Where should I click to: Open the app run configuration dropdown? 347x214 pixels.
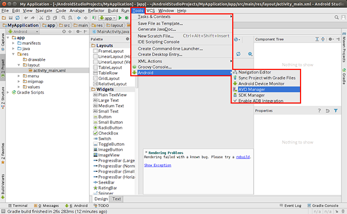click(108, 18)
